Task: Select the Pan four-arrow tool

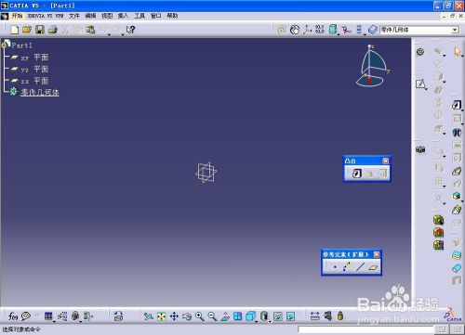Action: tap(174, 316)
